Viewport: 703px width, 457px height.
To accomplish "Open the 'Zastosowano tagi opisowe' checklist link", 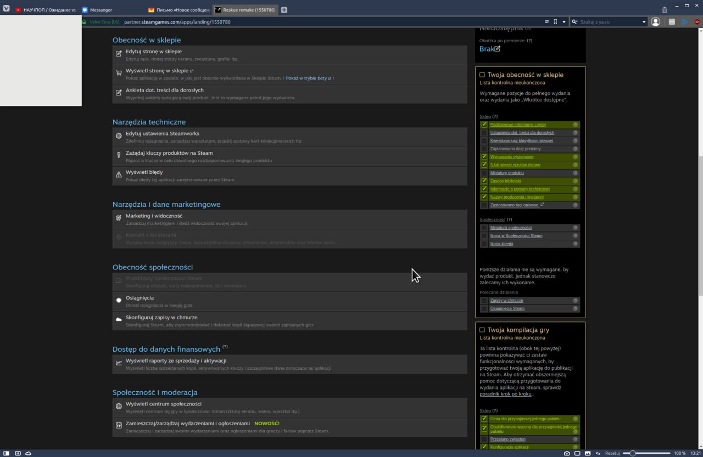I will [515, 205].
